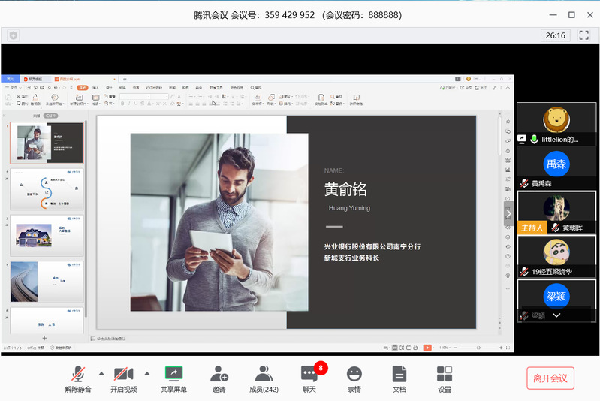
Task: Open WPS font name dropdown
Action: coord(136,96)
